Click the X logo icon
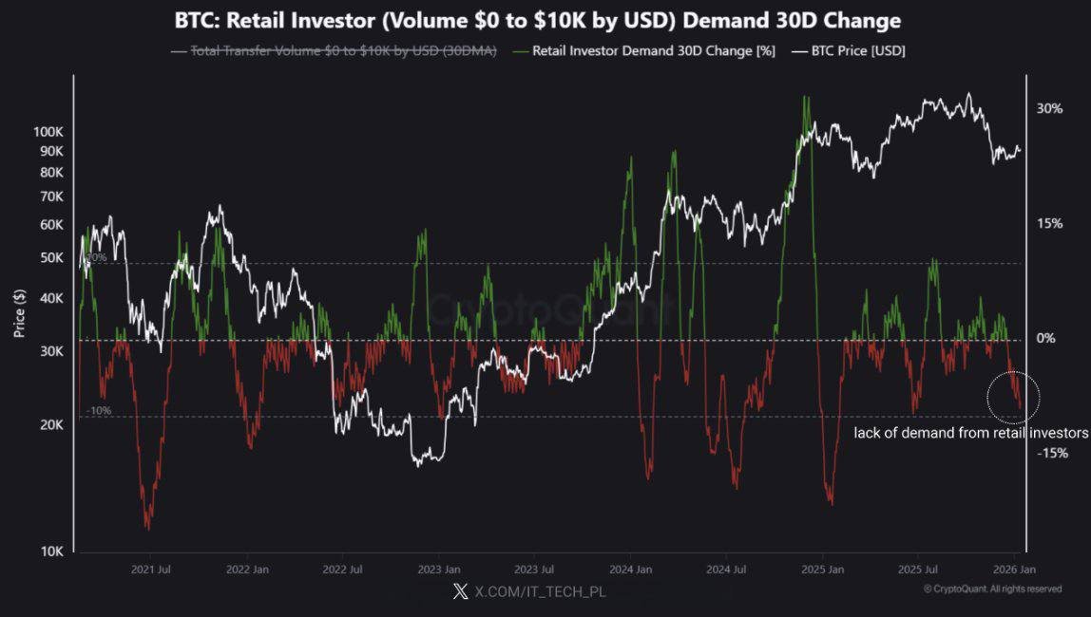Screen dimensions: 1091x617 460,592
